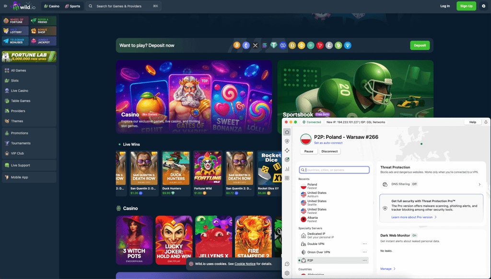491x279 pixels.
Task: Click the Search for Games & Providers field
Action: pyautogui.click(x=123, y=6)
